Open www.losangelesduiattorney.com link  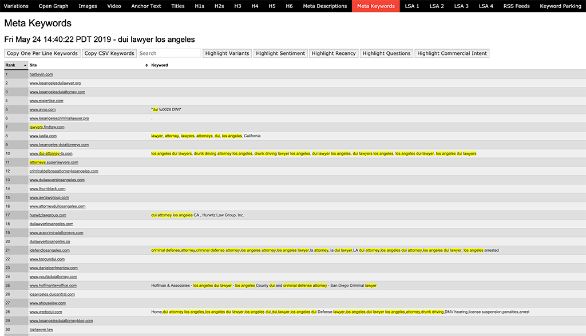point(57,92)
